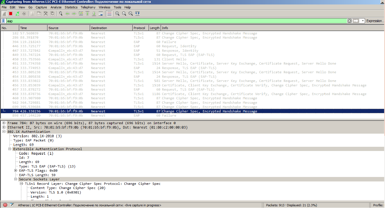Stop the running capture with red square

(11, 13)
